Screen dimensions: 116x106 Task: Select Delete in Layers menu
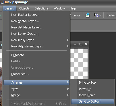click(36, 61)
